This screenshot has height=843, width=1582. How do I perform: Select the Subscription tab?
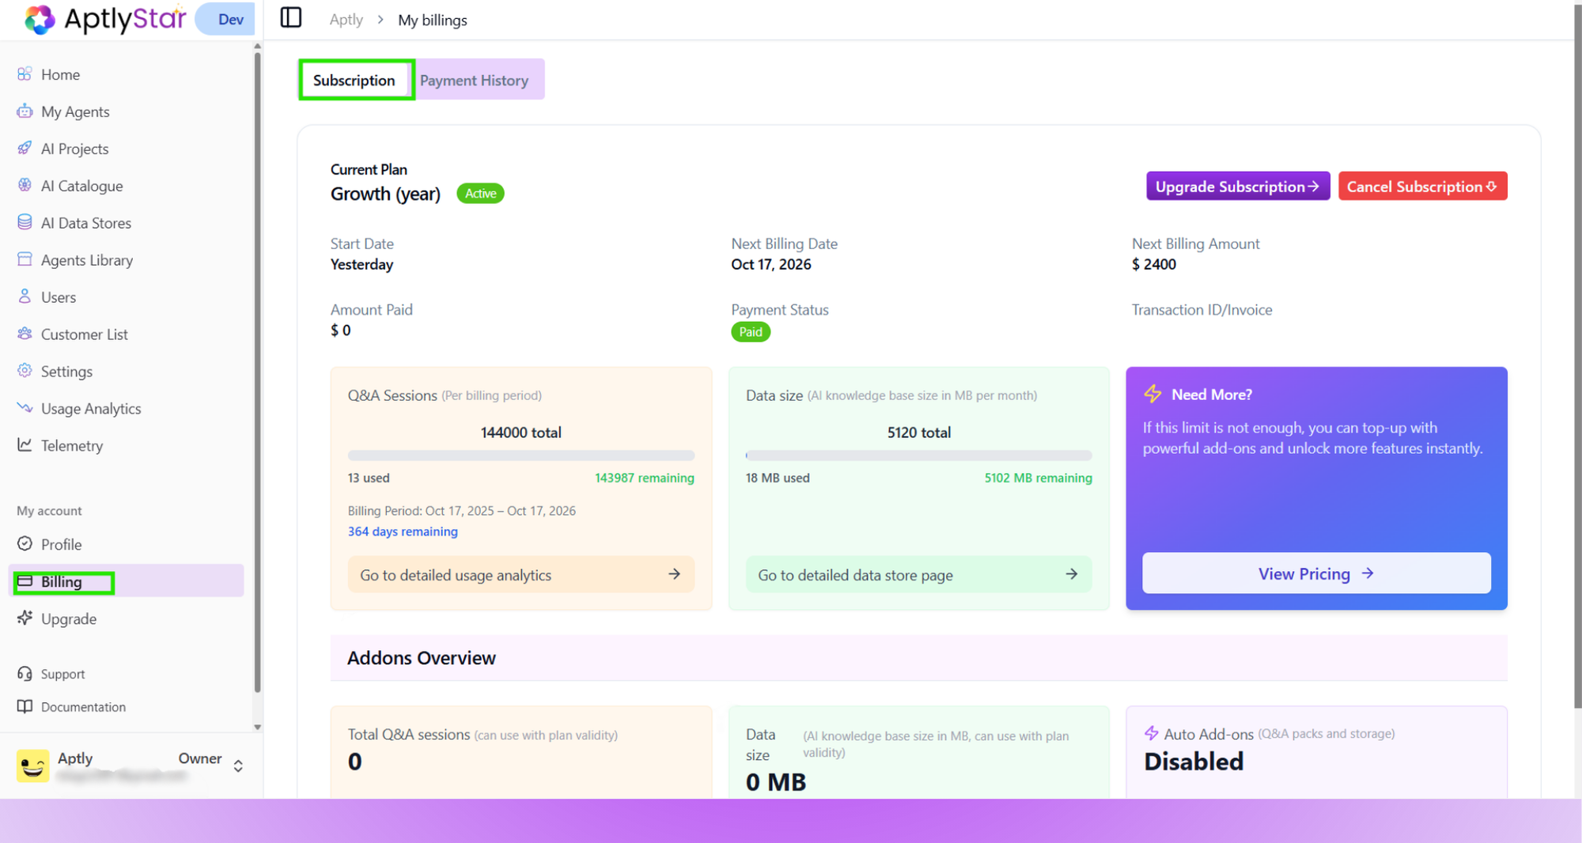coord(354,80)
